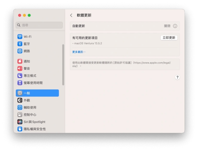The height and width of the screenshot is (151, 198).
Task: Select 專注模式 in the sidebar
Action: click(x=30, y=75)
